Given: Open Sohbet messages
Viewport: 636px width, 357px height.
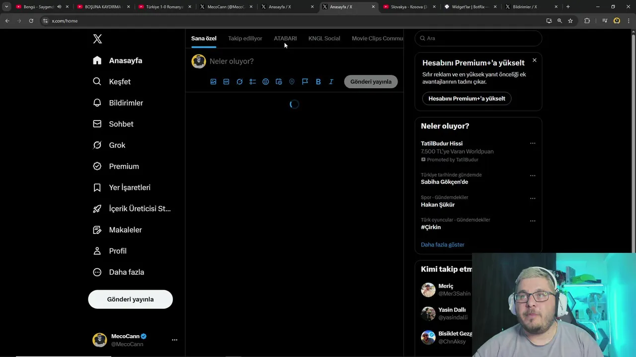Looking at the screenshot, I should pyautogui.click(x=113, y=124).
